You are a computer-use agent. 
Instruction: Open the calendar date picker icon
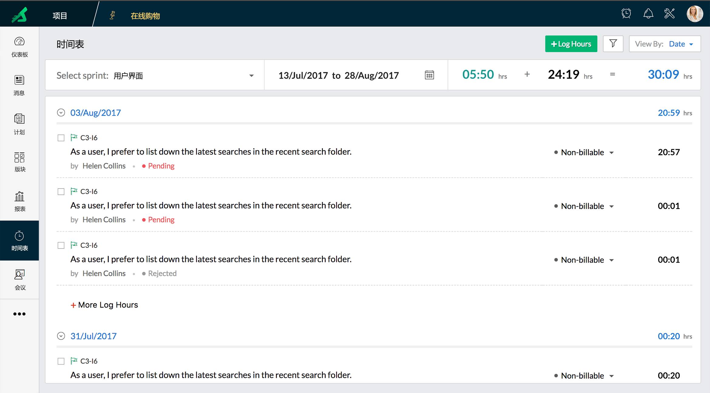click(x=429, y=75)
